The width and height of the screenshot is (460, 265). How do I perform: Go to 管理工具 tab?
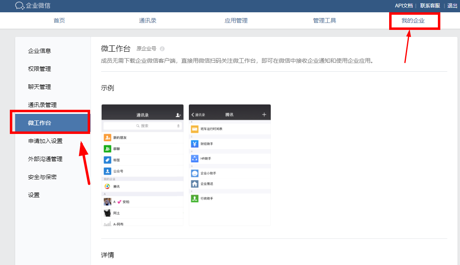point(324,20)
